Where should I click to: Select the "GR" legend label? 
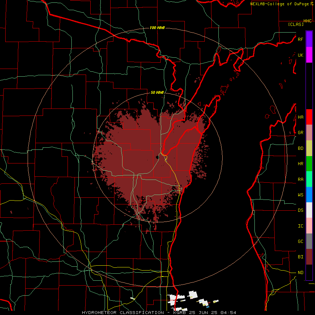300,133
